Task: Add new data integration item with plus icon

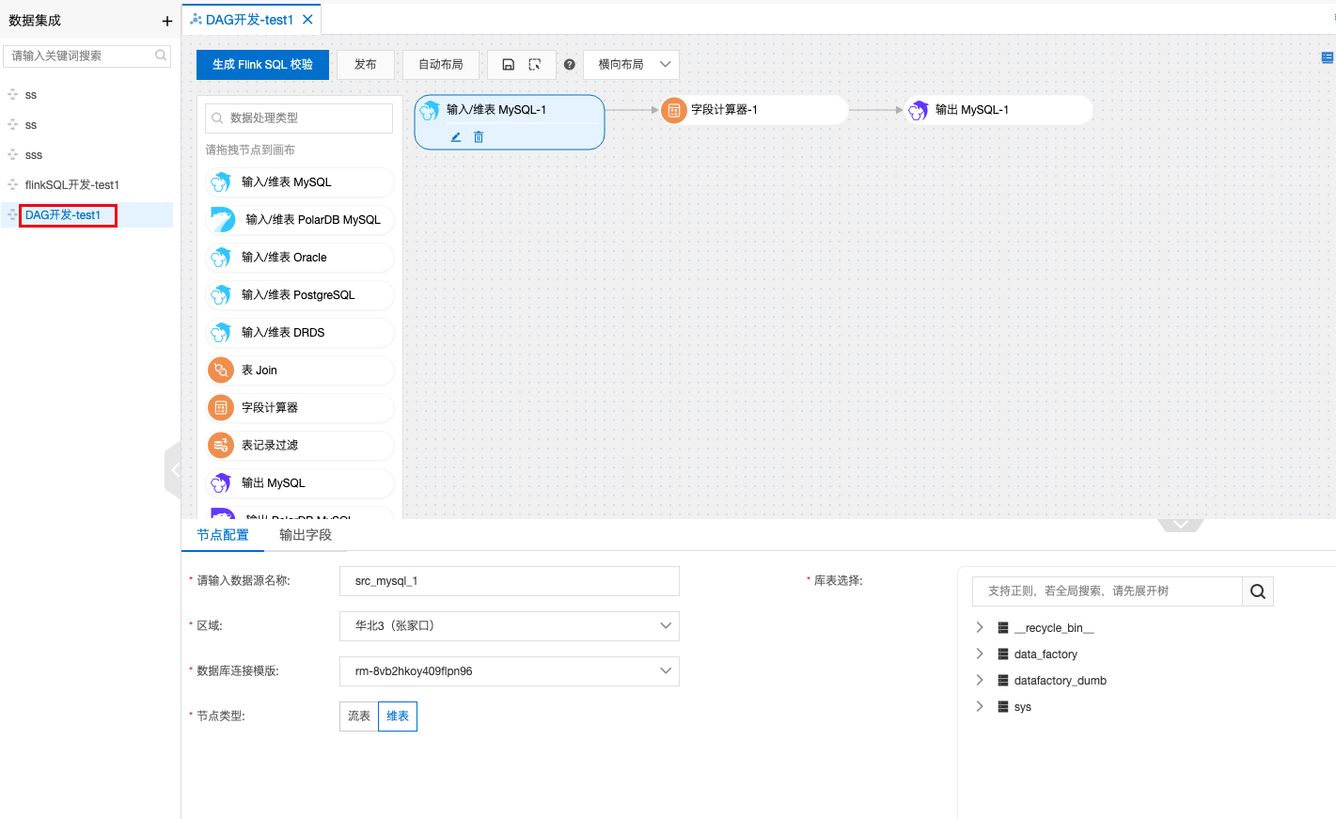Action: click(x=166, y=21)
